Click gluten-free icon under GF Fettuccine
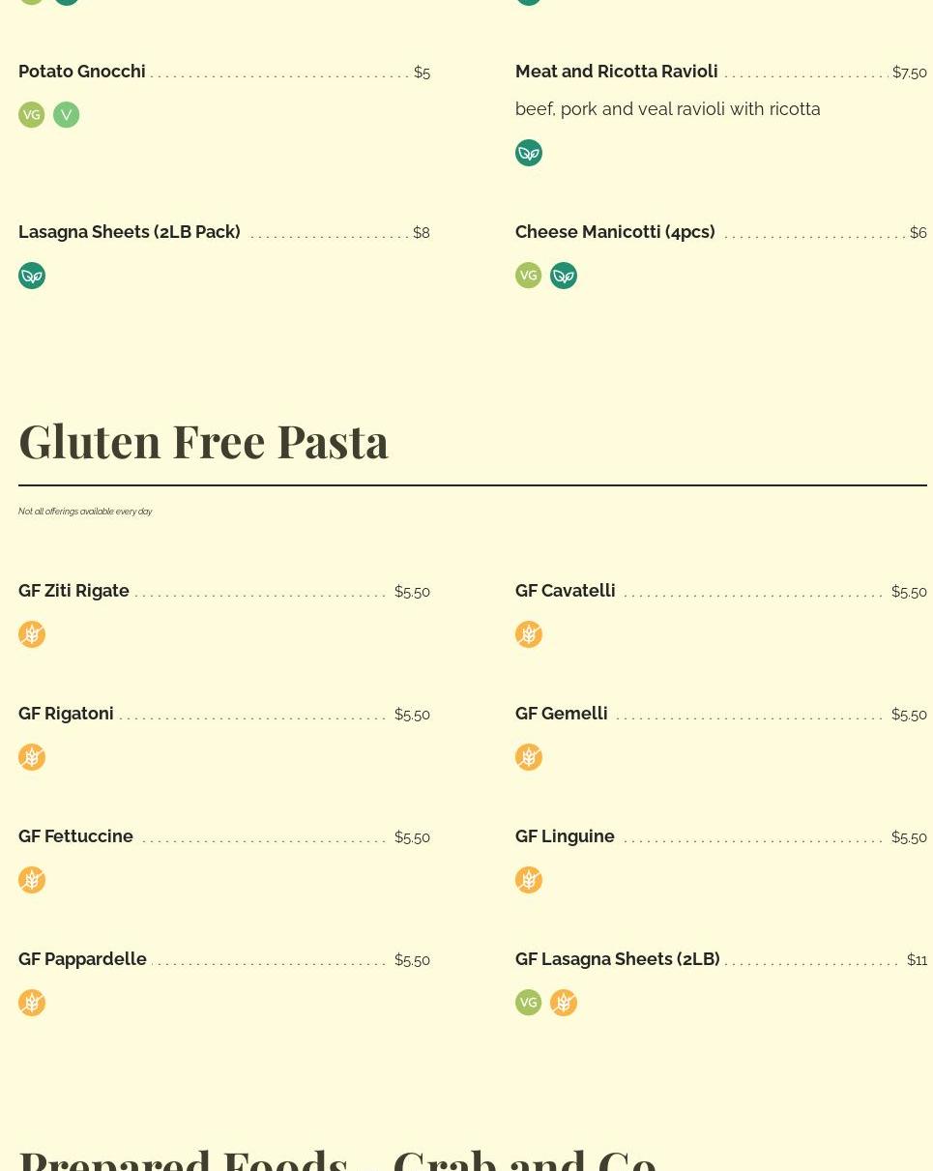933x1171 pixels. (x=32, y=880)
